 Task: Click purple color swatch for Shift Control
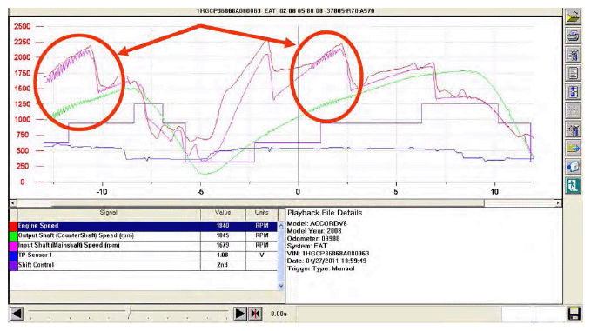pos(13,265)
